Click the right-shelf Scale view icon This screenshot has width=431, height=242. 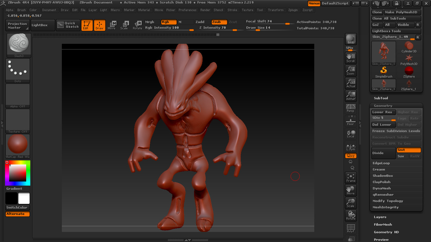(x=351, y=203)
